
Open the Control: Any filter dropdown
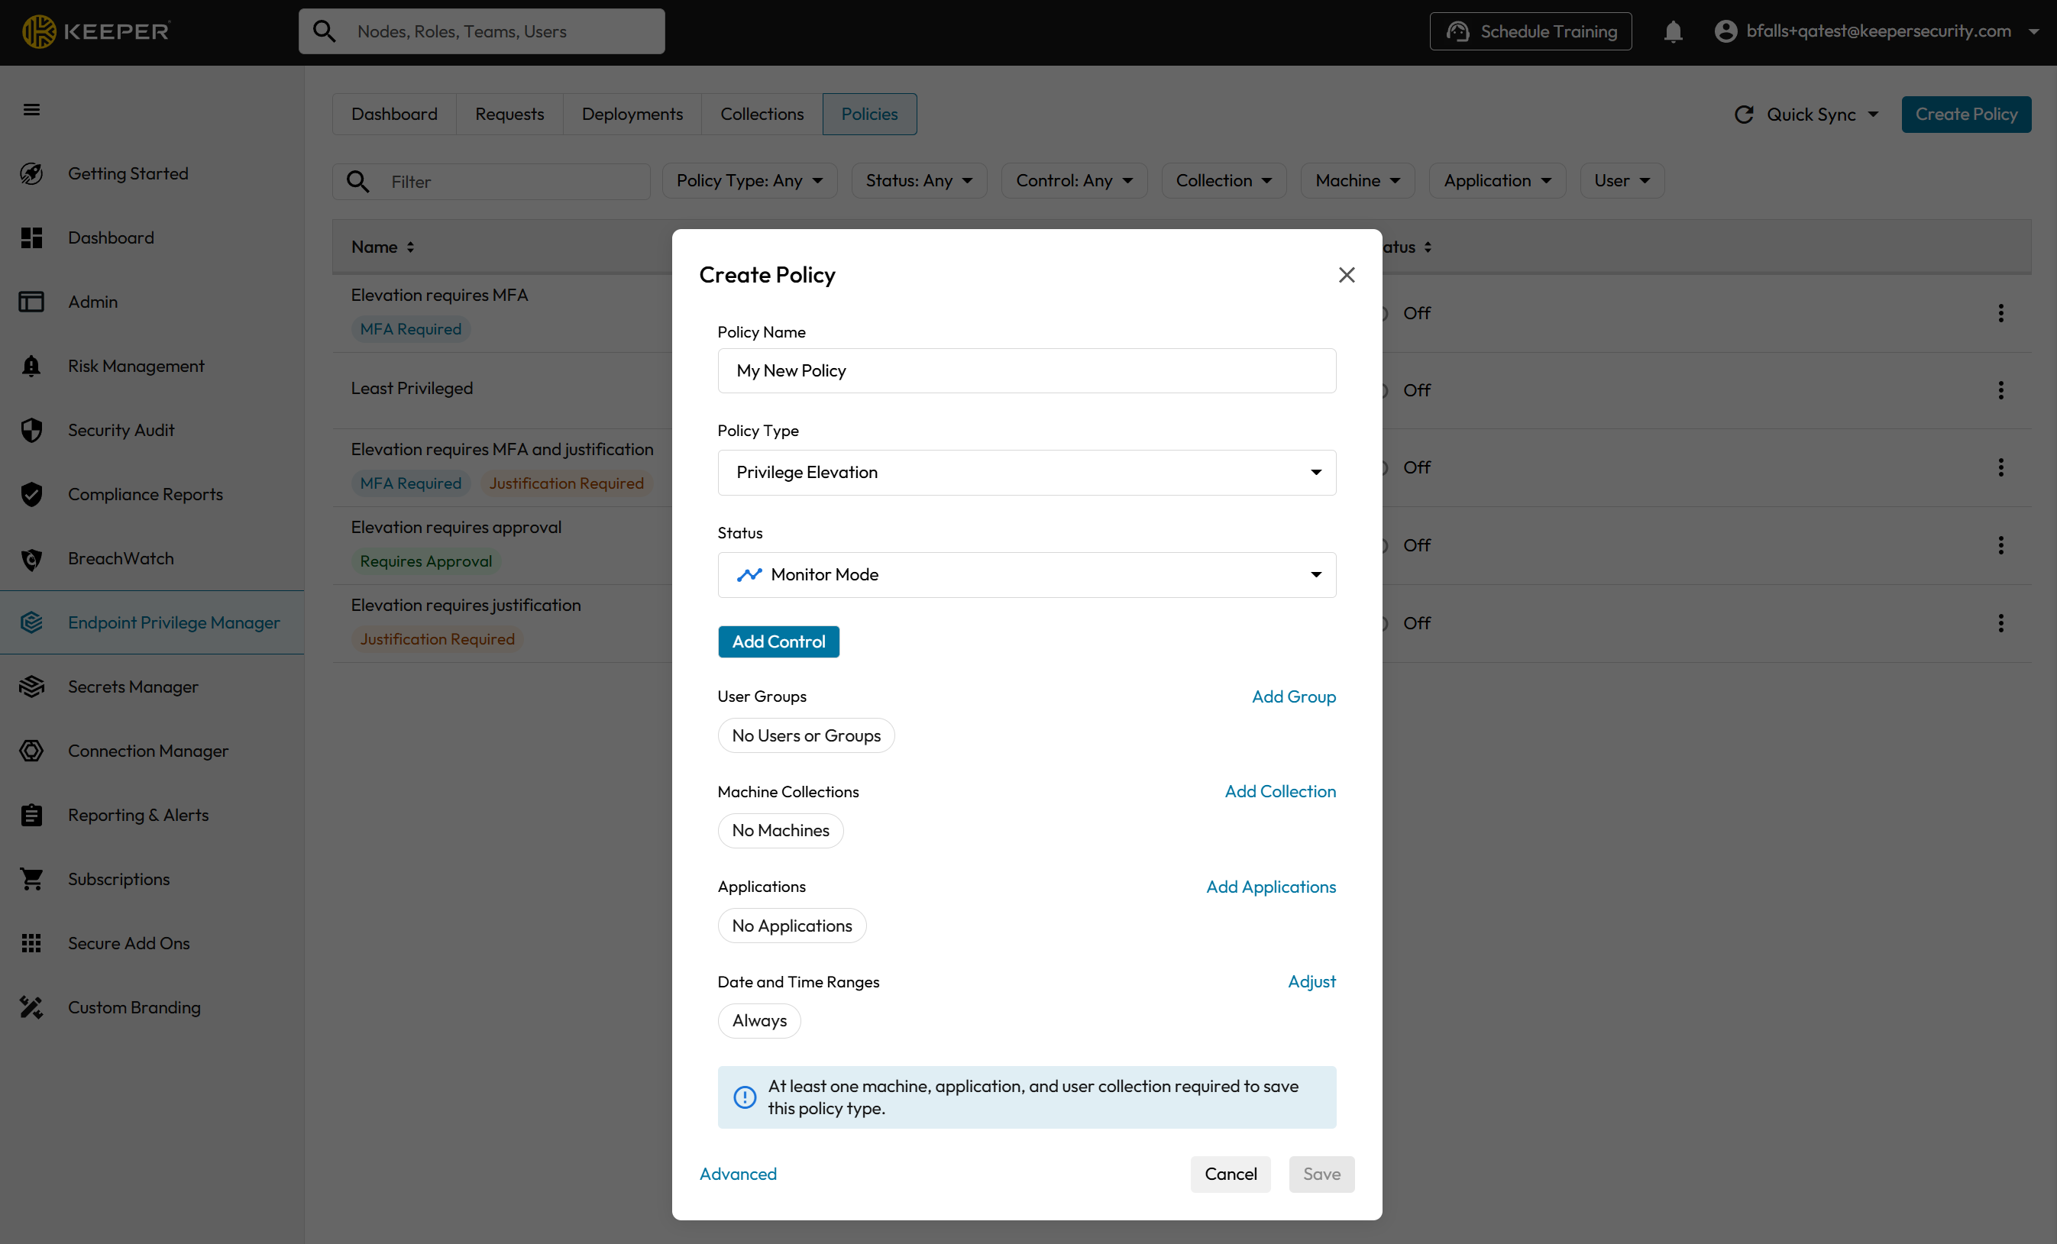pos(1074,180)
